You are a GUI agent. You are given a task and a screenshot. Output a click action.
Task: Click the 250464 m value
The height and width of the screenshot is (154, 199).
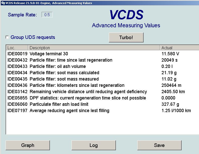pos(171,85)
